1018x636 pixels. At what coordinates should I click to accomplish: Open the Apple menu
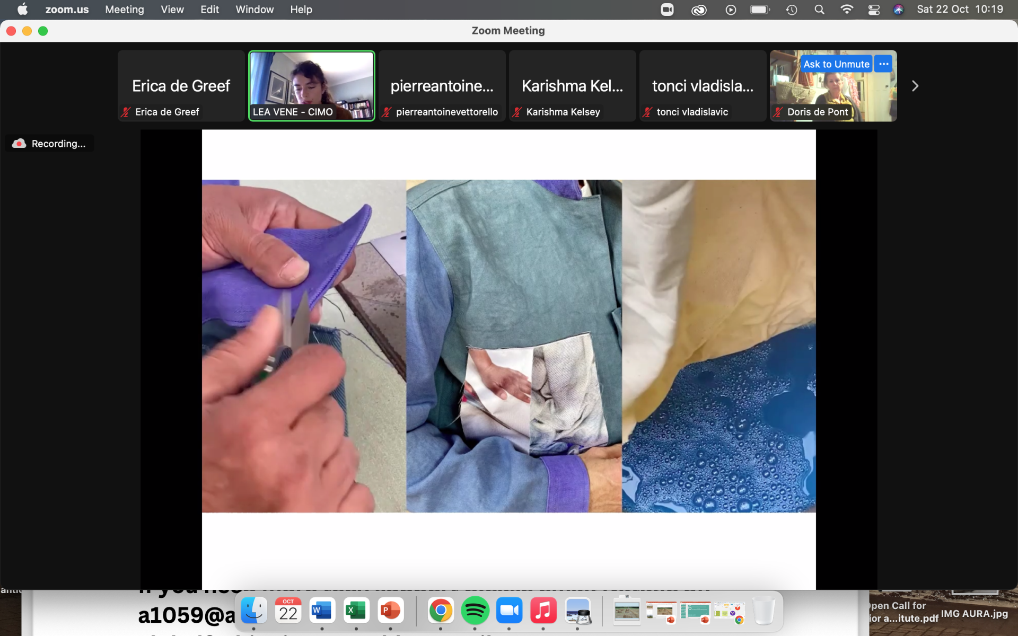tap(22, 10)
